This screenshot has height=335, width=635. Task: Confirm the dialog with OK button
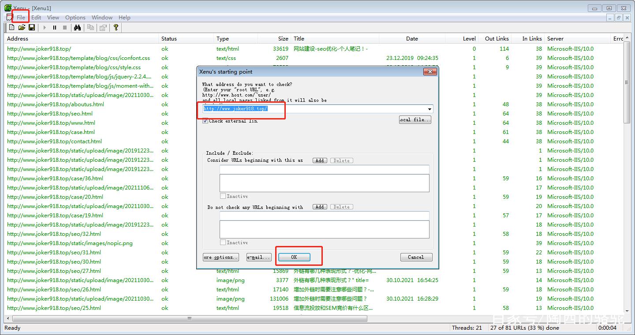pos(294,257)
